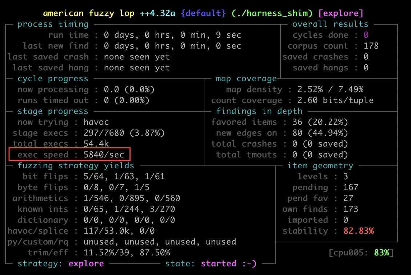Click '(./harness_shim)' in the title
411x275 pixels.
pyautogui.click(x=272, y=13)
